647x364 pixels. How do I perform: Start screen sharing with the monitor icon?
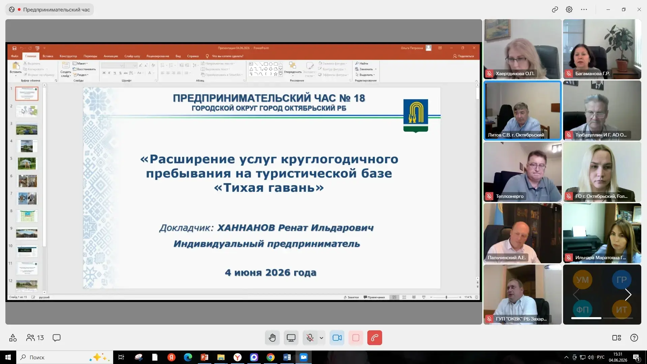pyautogui.click(x=291, y=338)
